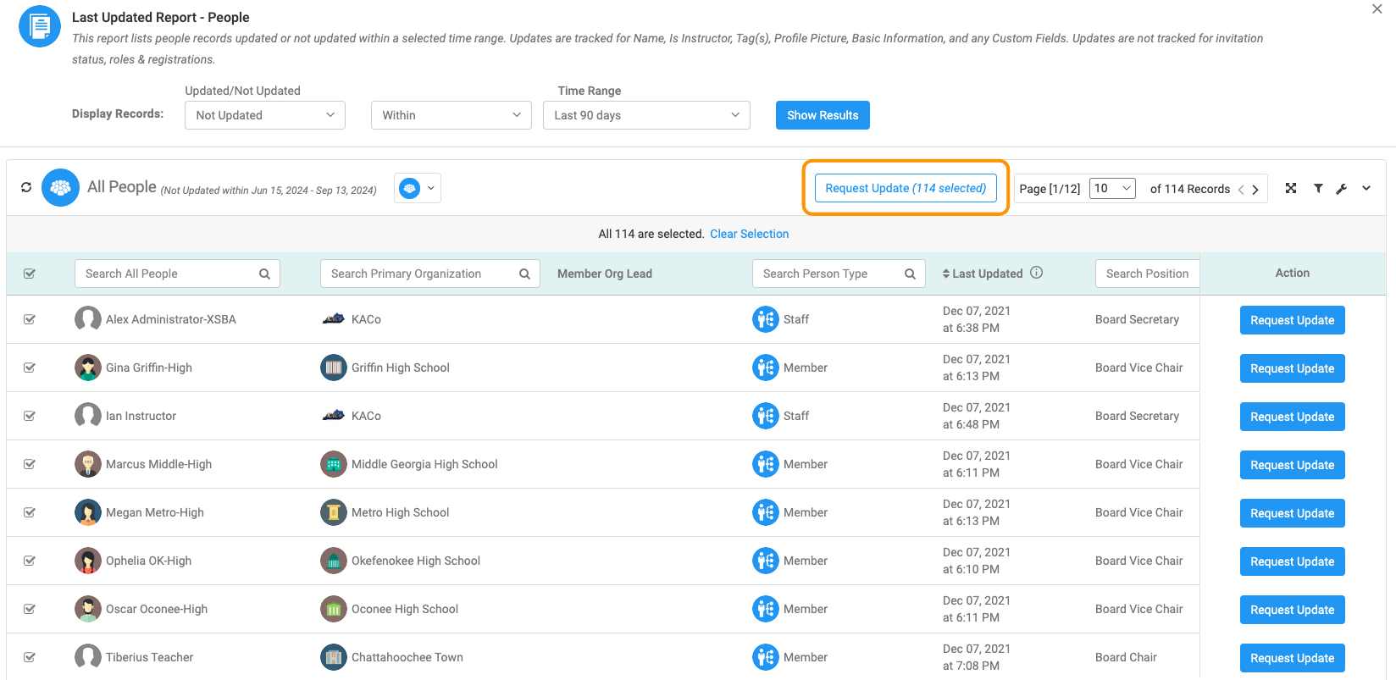Uncheck the Marcus Middle-High row checkbox
Viewport: 1396px width, 680px height.
click(30, 464)
